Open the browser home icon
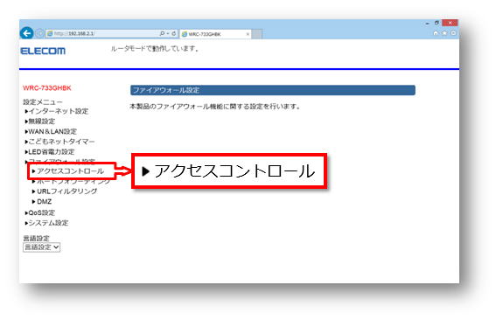 coord(436,33)
